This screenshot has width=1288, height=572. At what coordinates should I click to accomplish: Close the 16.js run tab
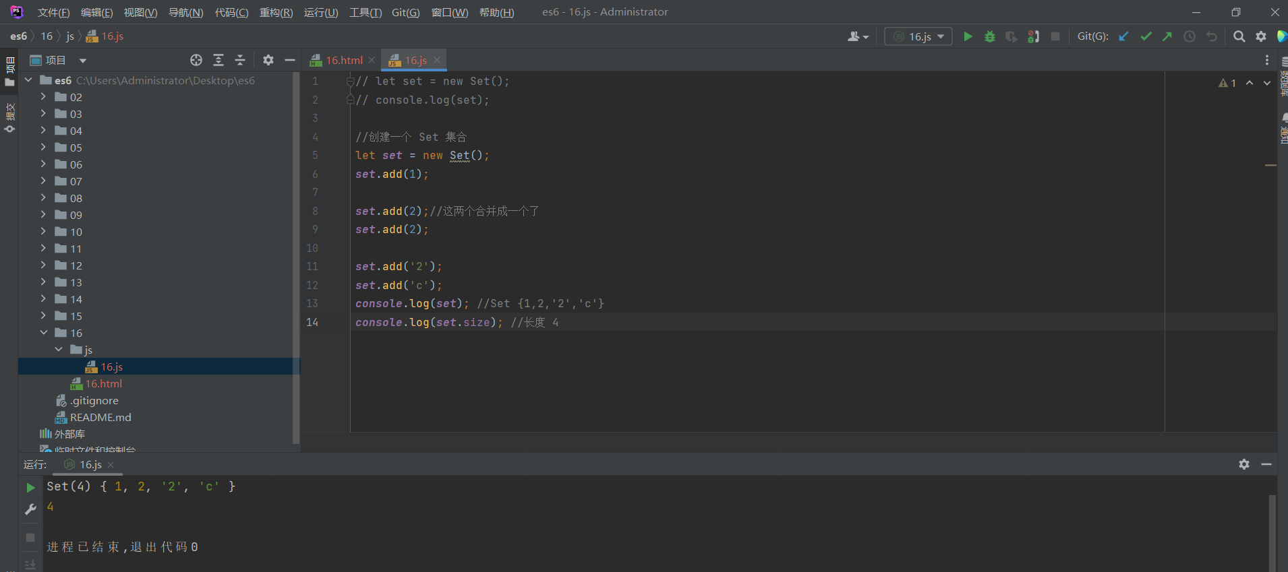pyautogui.click(x=111, y=464)
